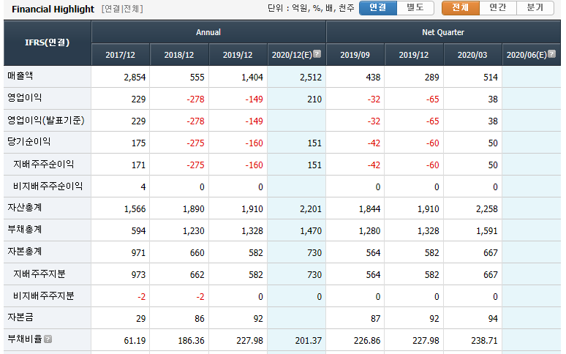
Task: Click the 2,201 estimated total assets value
Action: tap(311, 209)
